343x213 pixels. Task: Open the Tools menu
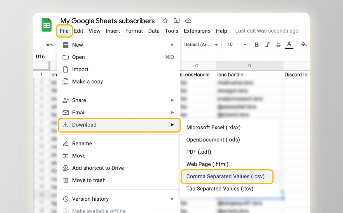[172, 31]
